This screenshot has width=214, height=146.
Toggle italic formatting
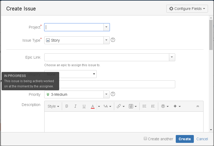75,106
